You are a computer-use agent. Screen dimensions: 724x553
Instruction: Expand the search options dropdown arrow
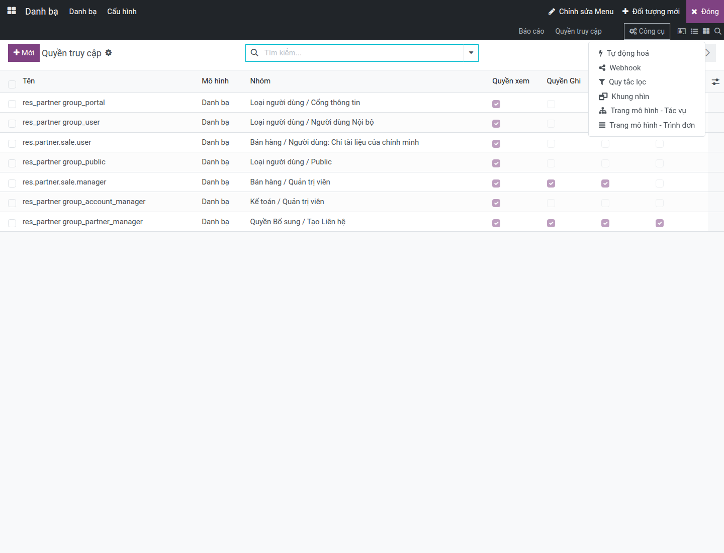click(471, 53)
